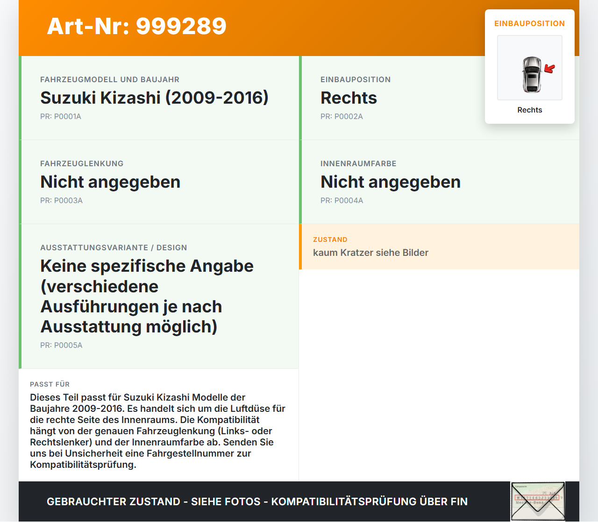
Task: Select the red arrow on the car graphic
Action: pyautogui.click(x=549, y=69)
